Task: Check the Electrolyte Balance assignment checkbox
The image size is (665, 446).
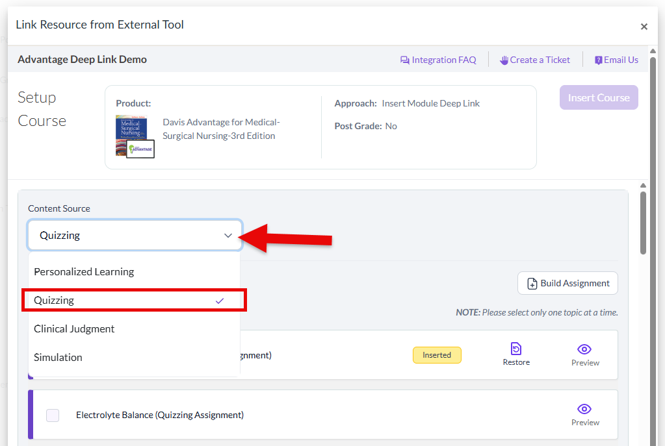Action: pyautogui.click(x=53, y=415)
